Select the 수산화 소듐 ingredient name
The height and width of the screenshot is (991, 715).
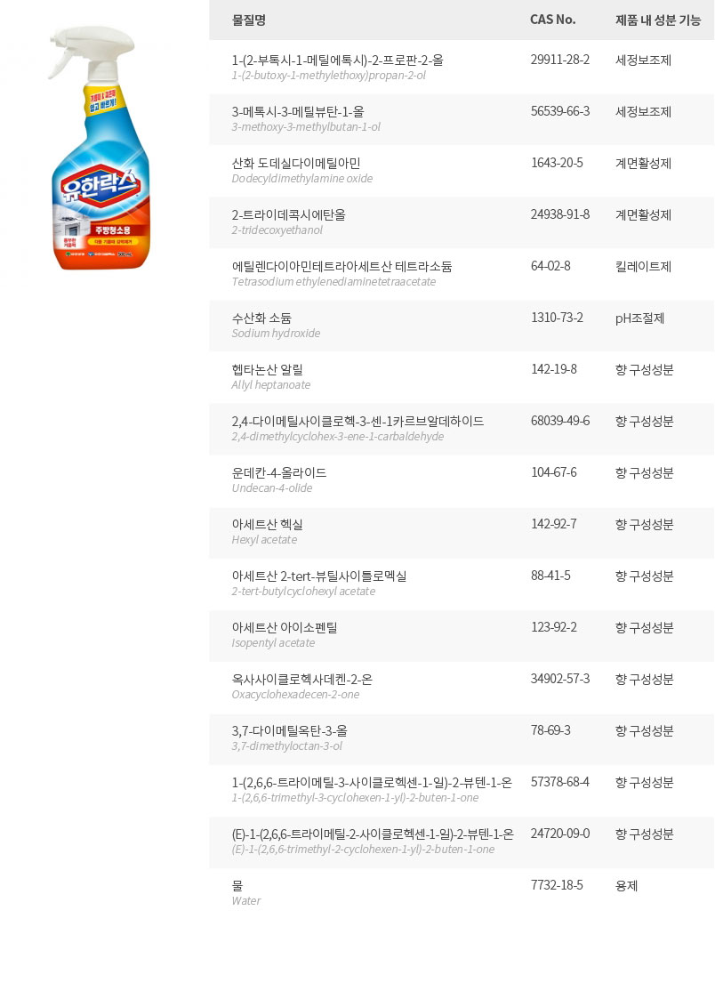[261, 318]
